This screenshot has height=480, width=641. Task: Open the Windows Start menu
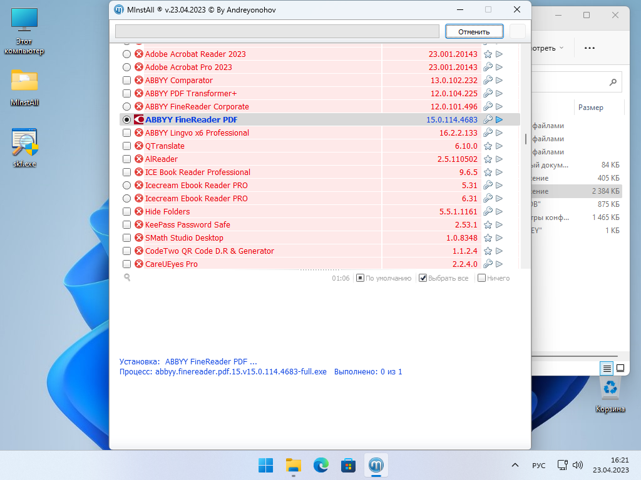click(265, 465)
